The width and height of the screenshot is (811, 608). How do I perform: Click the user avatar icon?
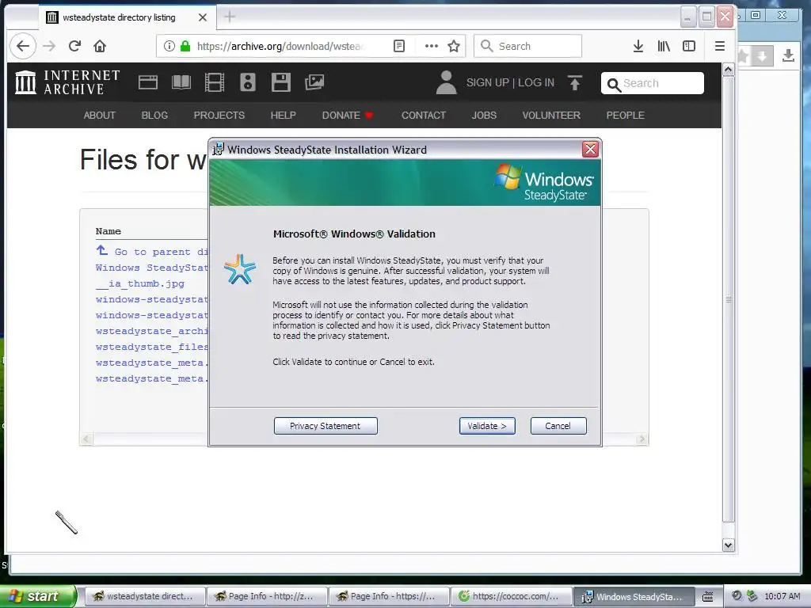point(447,82)
